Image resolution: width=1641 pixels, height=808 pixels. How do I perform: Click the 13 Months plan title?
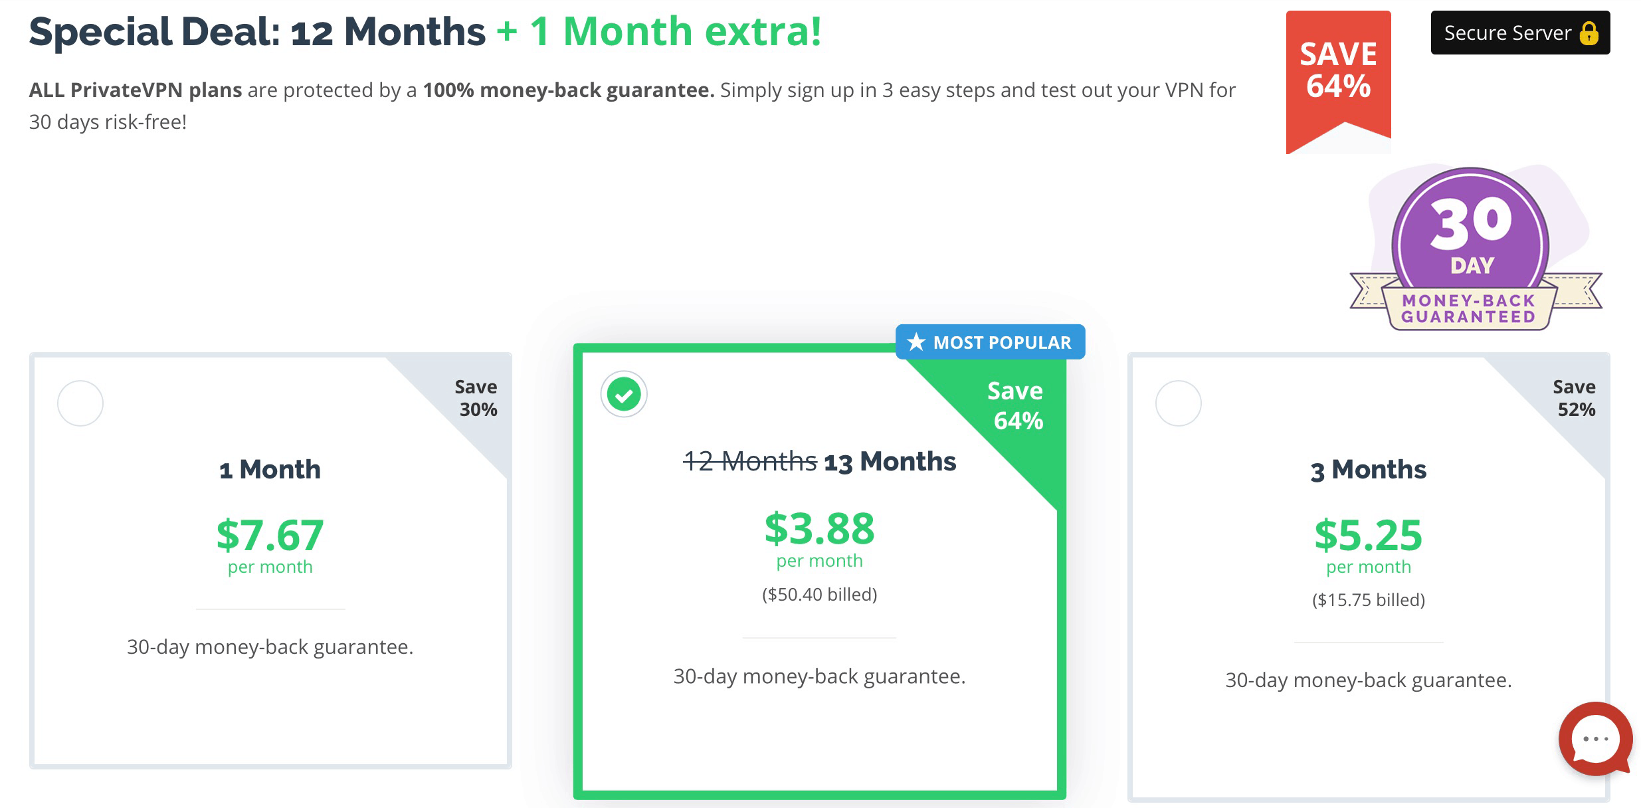pos(890,462)
